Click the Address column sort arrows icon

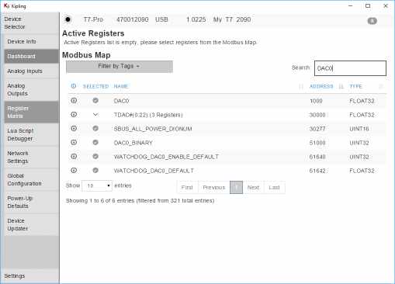point(341,86)
